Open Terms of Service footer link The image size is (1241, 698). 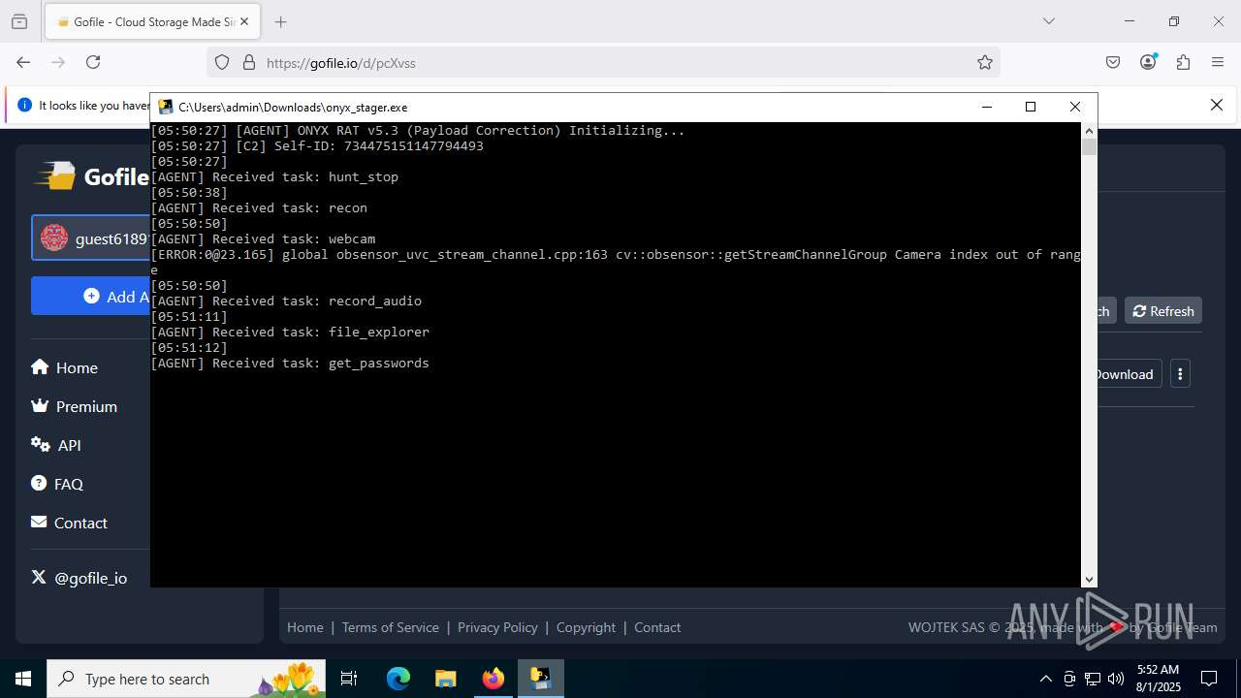tap(390, 627)
